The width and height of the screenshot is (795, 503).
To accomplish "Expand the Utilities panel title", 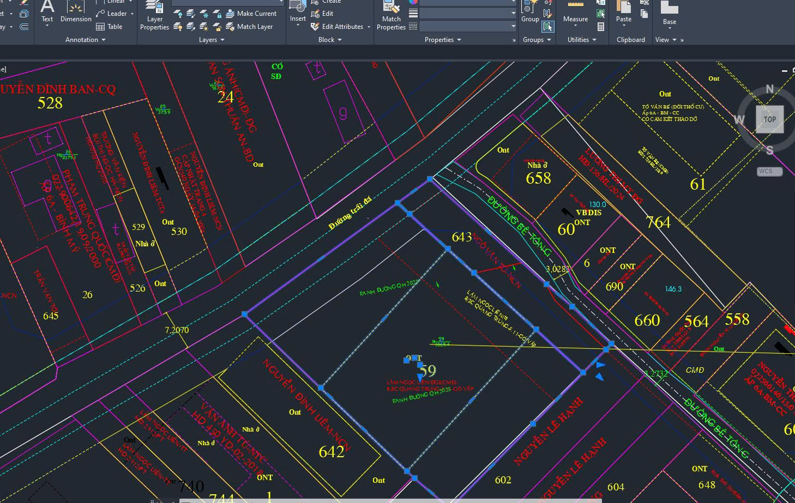I will [x=581, y=40].
